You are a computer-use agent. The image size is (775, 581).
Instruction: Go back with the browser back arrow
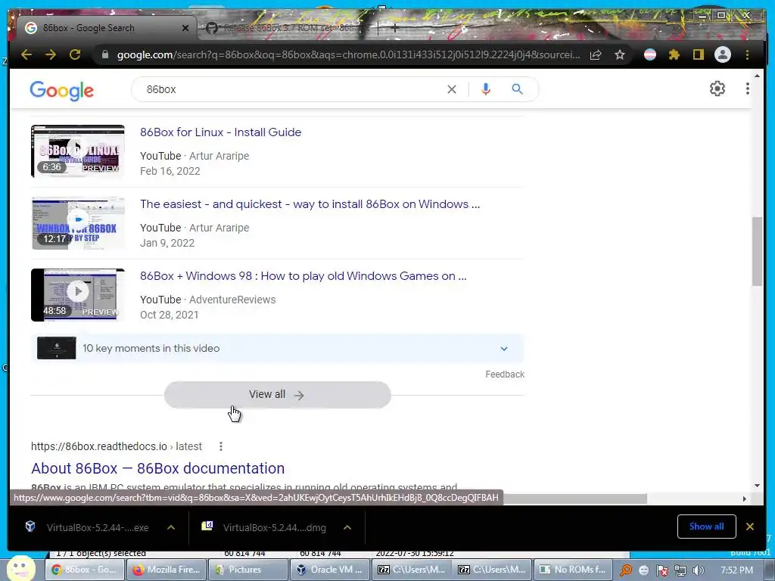pyautogui.click(x=26, y=54)
